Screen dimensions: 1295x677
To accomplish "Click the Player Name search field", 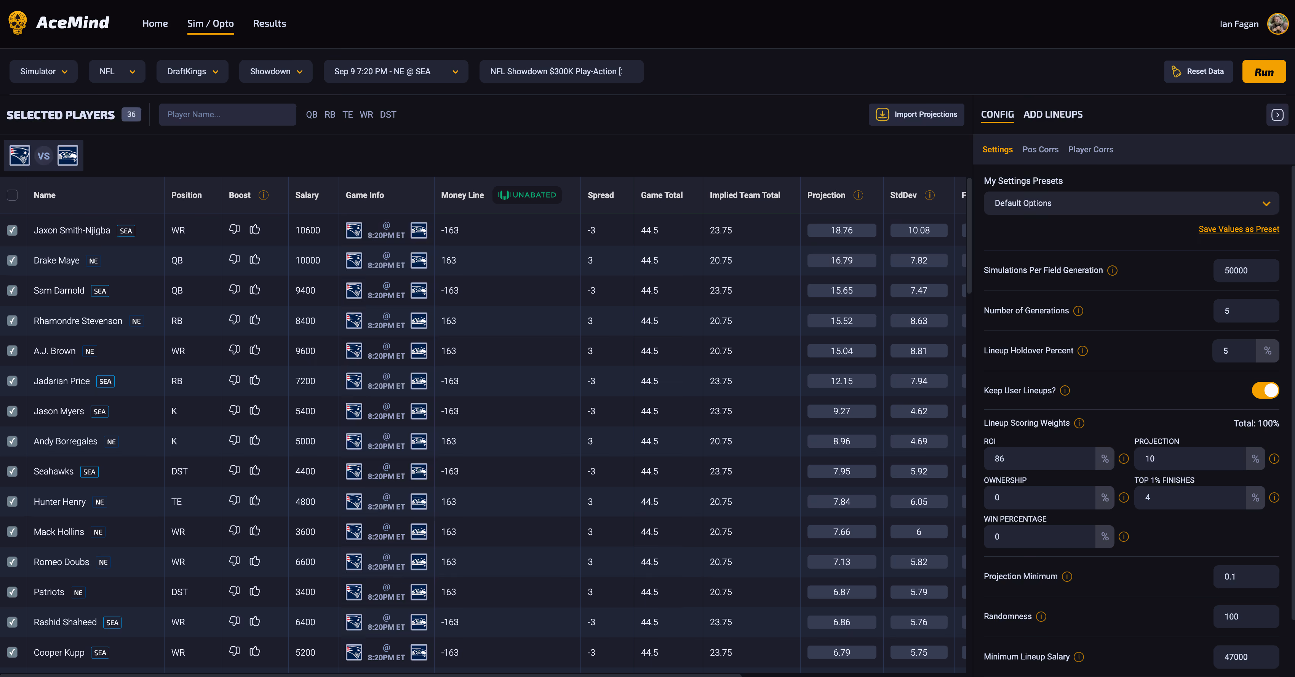I will click(x=228, y=115).
